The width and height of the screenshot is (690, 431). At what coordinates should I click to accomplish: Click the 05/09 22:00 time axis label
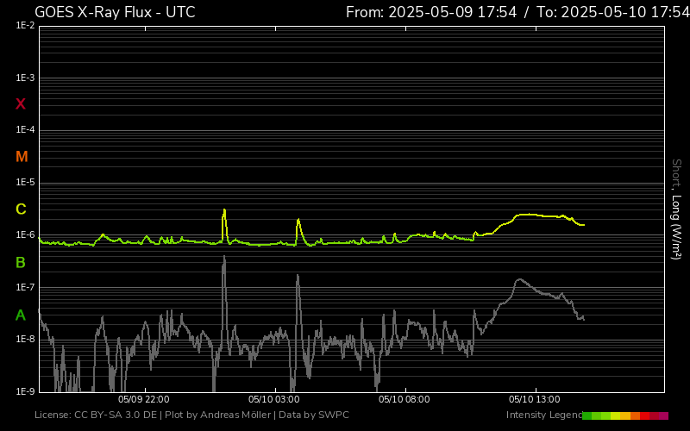tap(143, 399)
